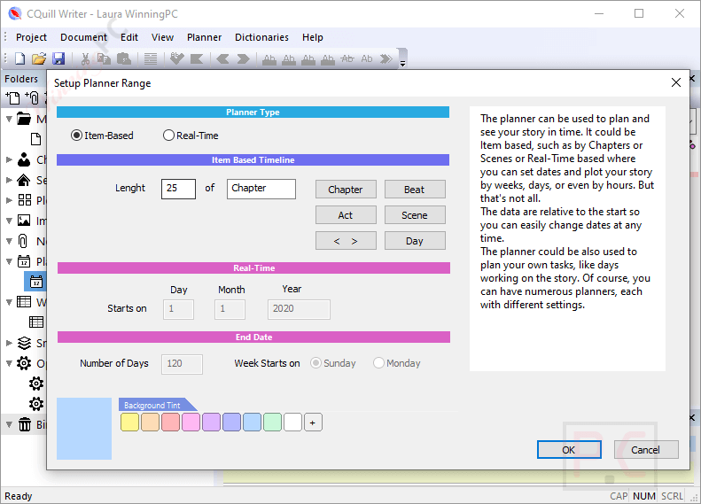Open the Planner menu
701x504 pixels.
(205, 37)
